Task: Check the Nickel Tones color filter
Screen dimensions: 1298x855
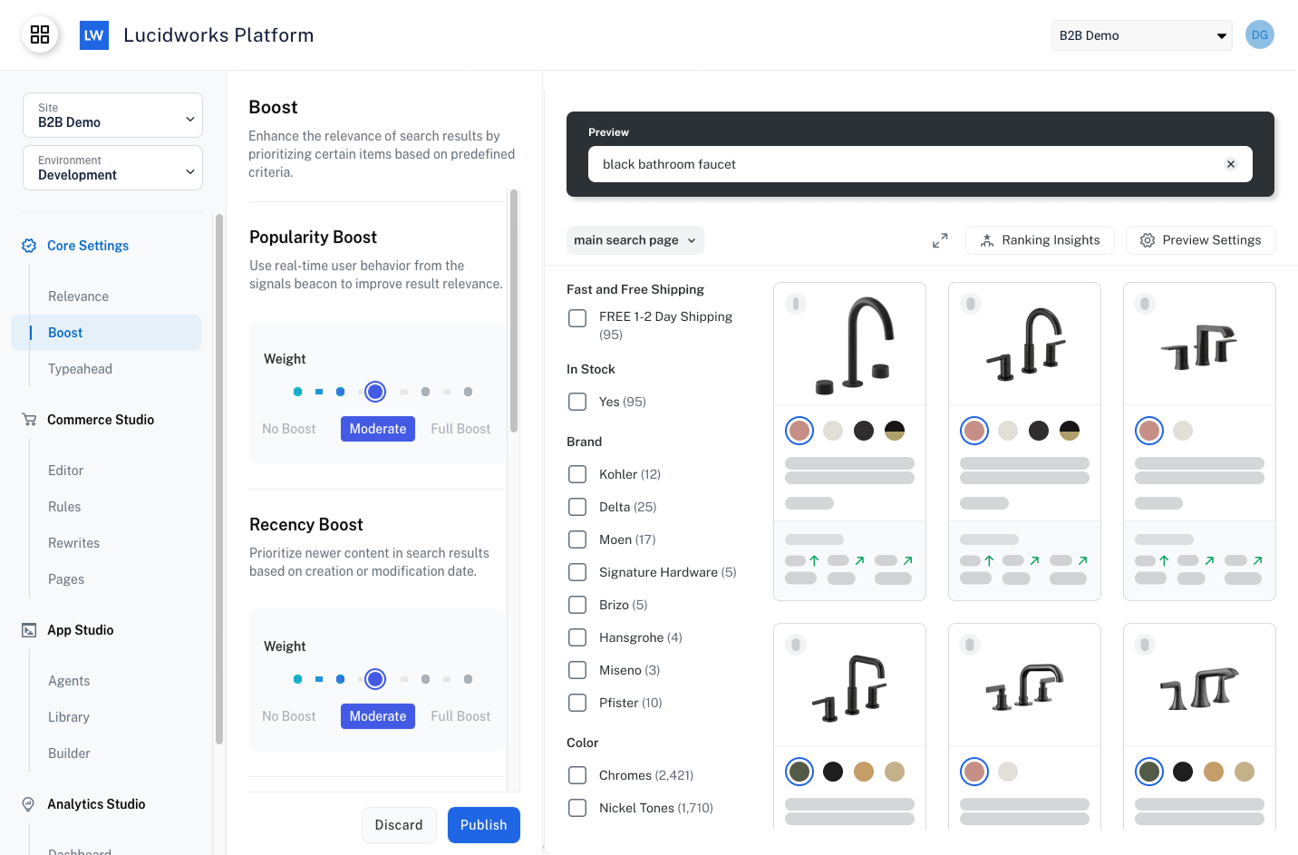Action: pyautogui.click(x=577, y=808)
